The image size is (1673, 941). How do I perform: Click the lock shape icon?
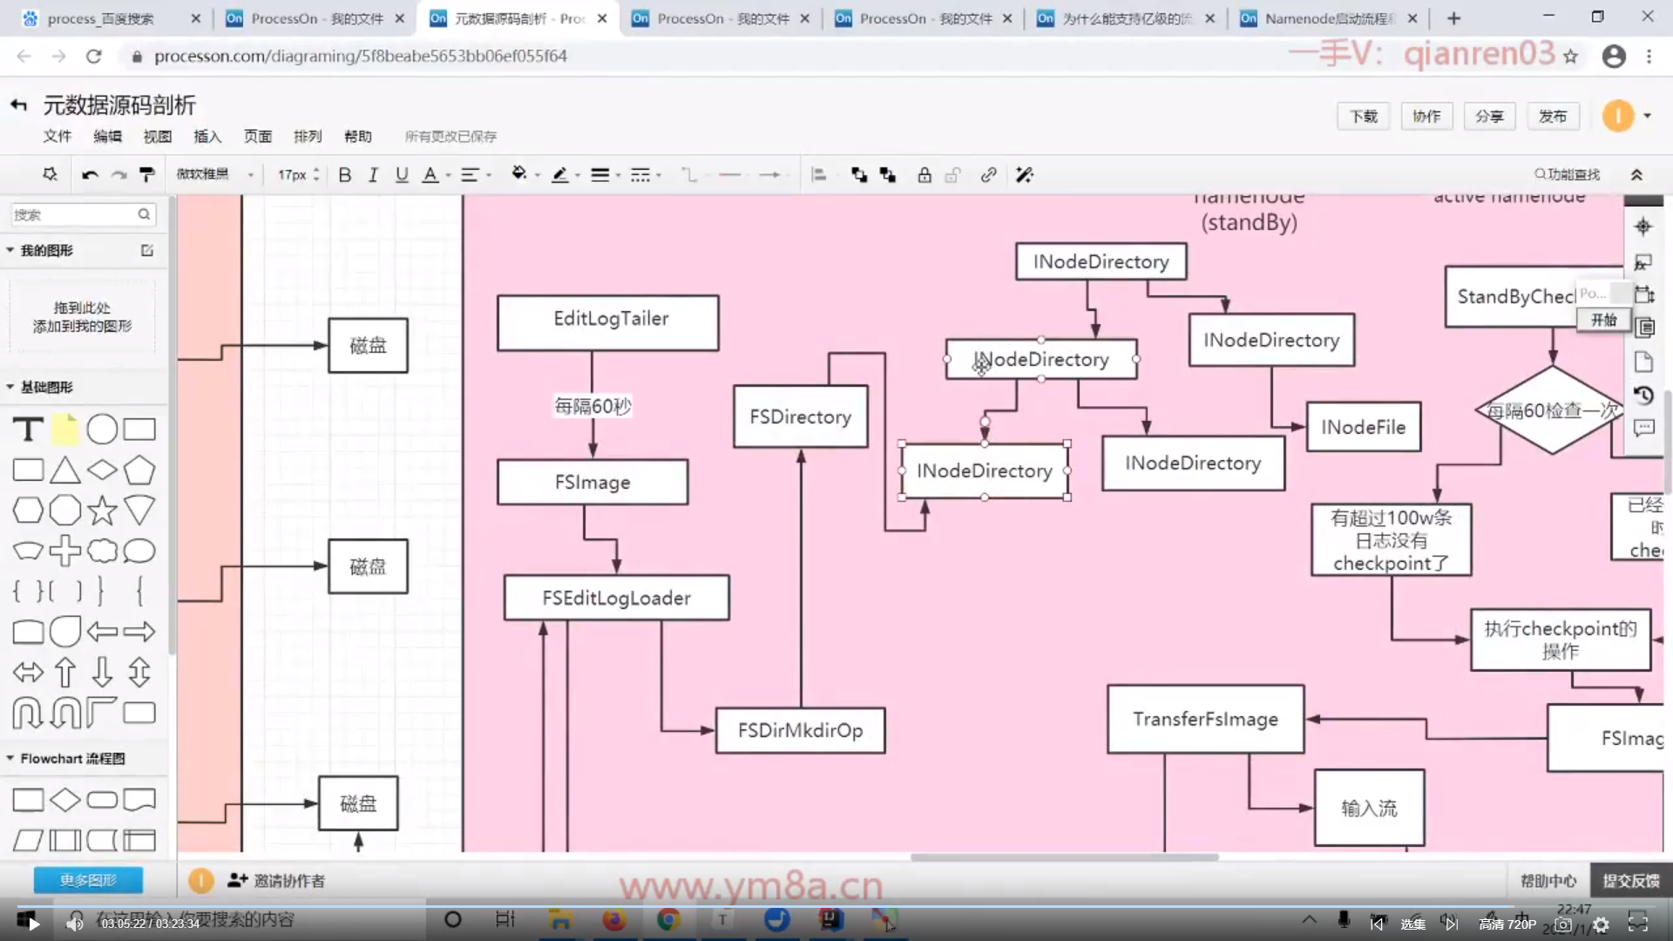pyautogui.click(x=924, y=175)
